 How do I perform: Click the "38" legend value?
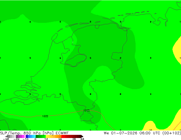coord(74,139)
